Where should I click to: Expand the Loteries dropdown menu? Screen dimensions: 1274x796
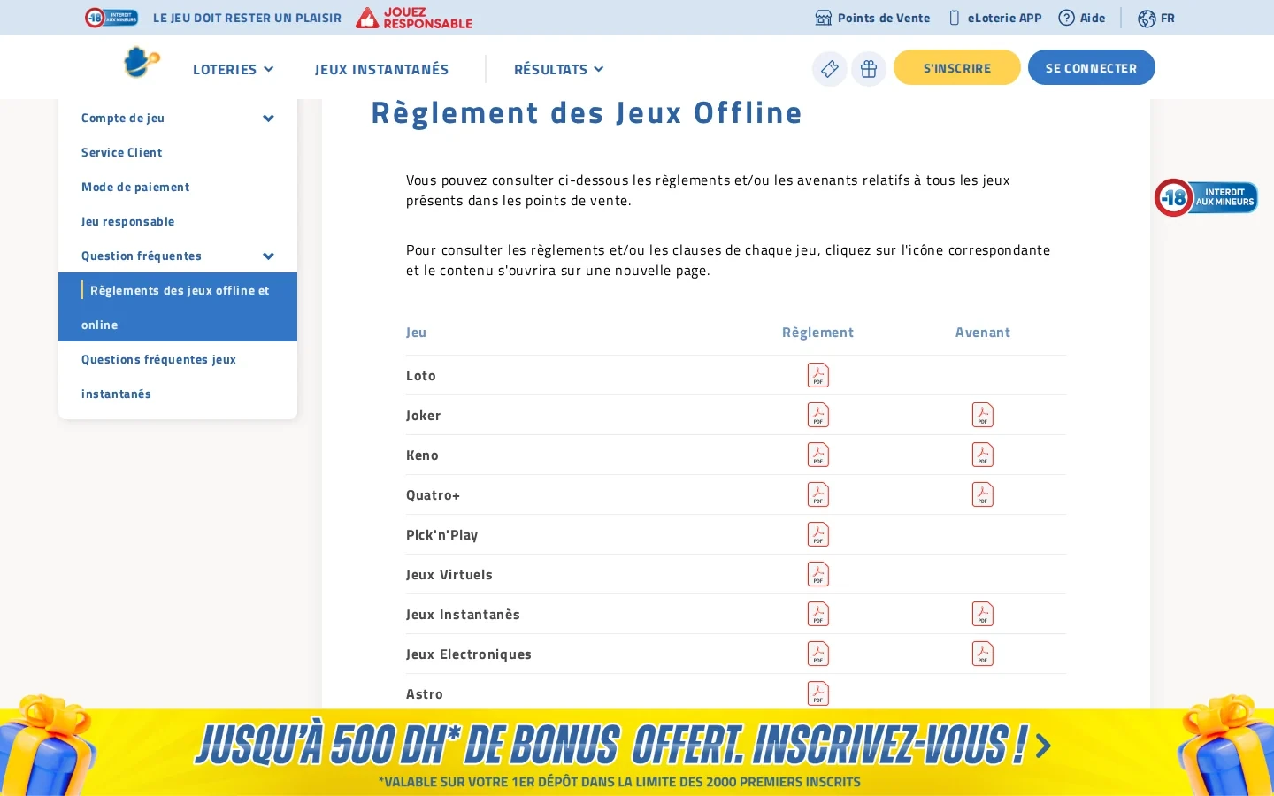(x=234, y=69)
